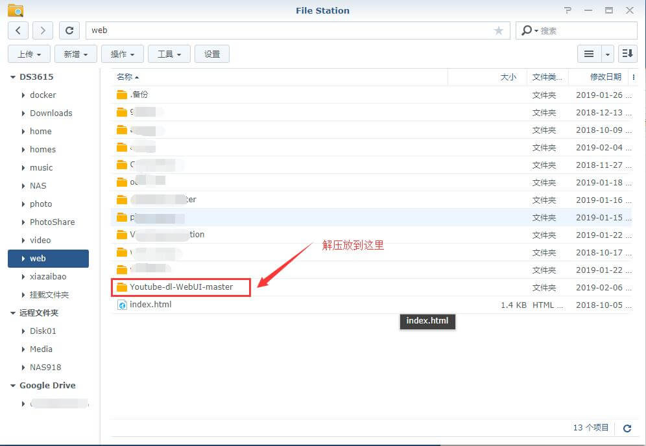Open the 操作 action dropdown
Screen dimensions: 646x446
coord(122,54)
